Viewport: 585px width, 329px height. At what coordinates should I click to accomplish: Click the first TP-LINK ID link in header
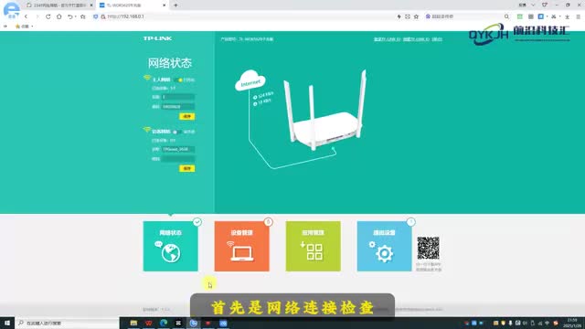click(387, 39)
